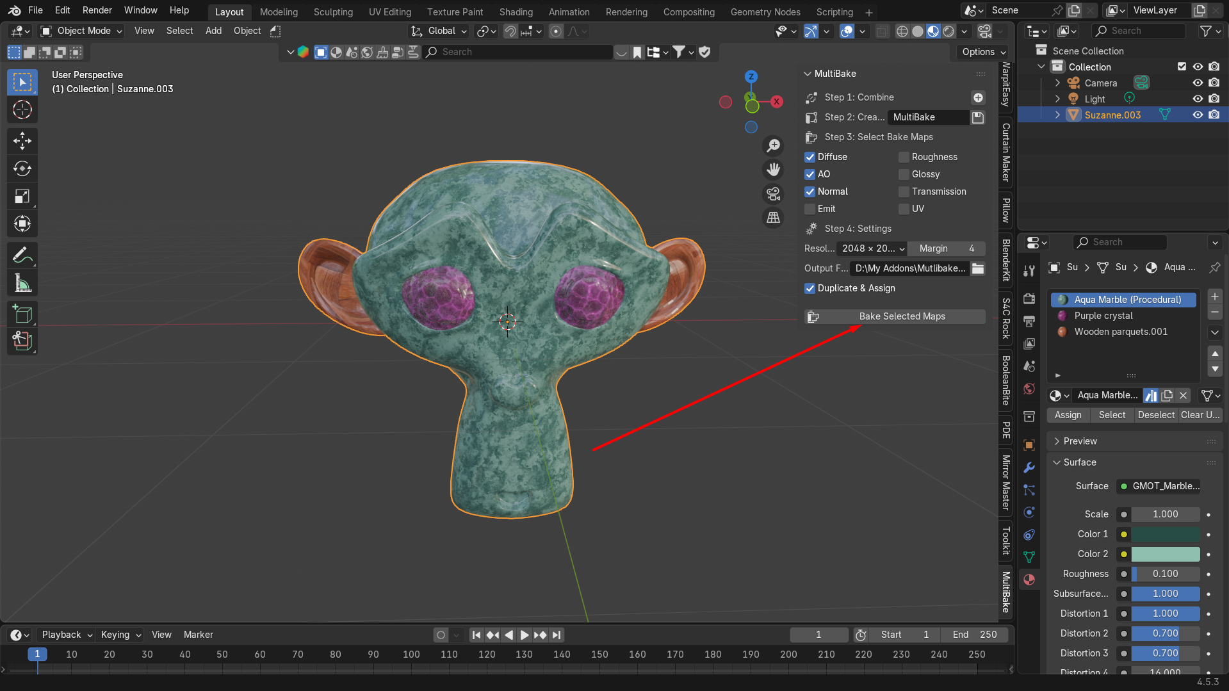Click the Bake Selected Maps button
Screen dimensions: 1229x691
coord(895,316)
